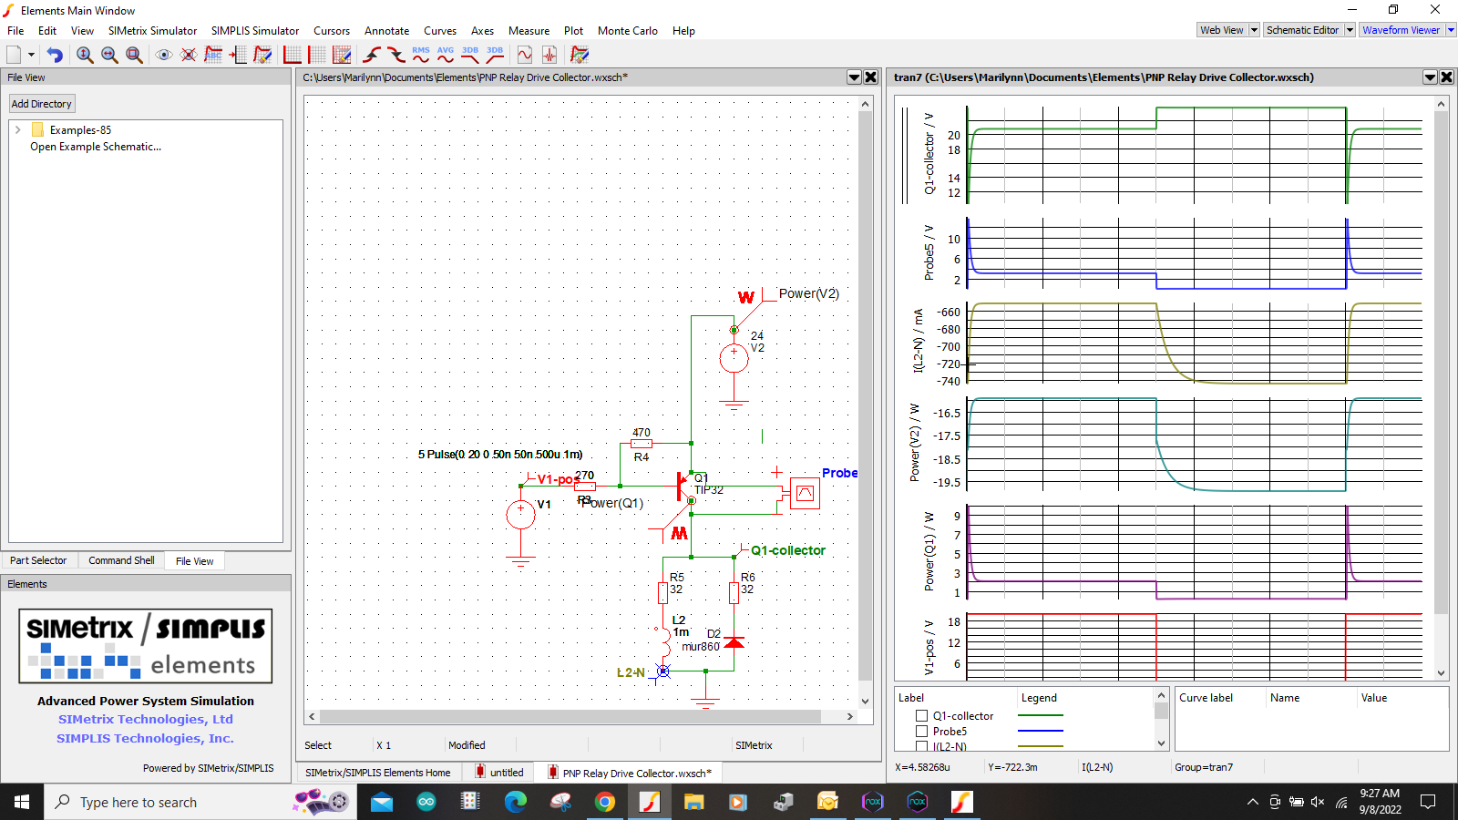Open Google Chrome from taskbar
Image resolution: width=1458 pixels, height=820 pixels.
click(x=605, y=802)
